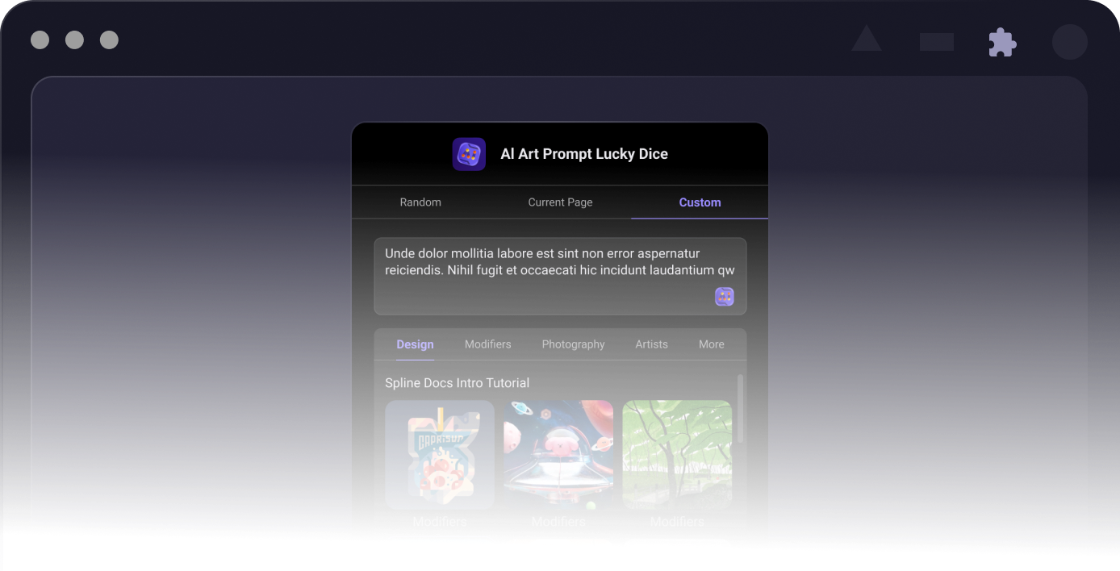Select the green forest illustration thumbnail
This screenshot has height=571, width=1120.
point(677,455)
